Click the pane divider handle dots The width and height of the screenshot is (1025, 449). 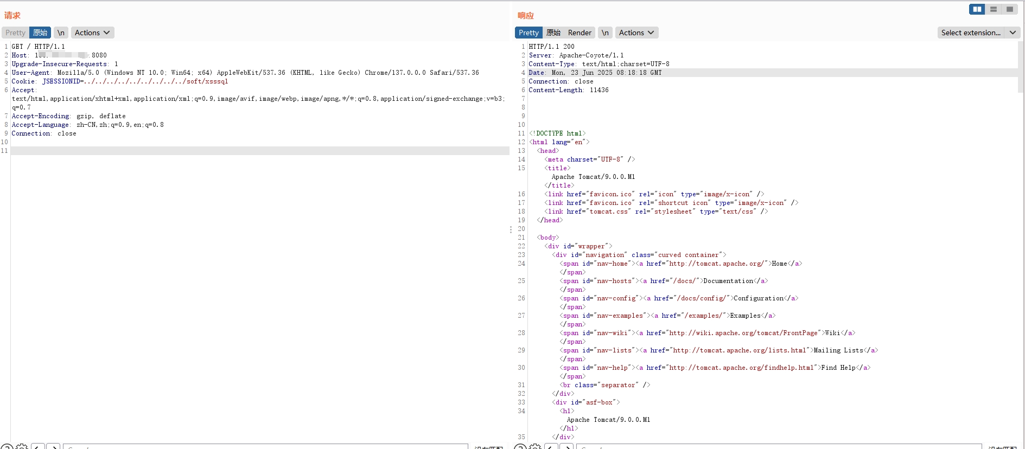coord(511,230)
